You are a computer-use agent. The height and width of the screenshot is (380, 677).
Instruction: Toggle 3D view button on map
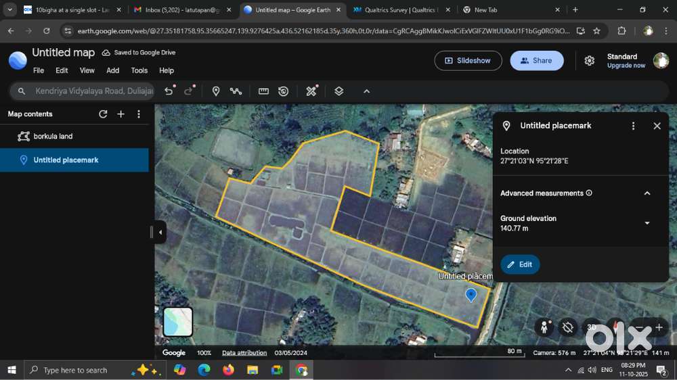(x=592, y=327)
